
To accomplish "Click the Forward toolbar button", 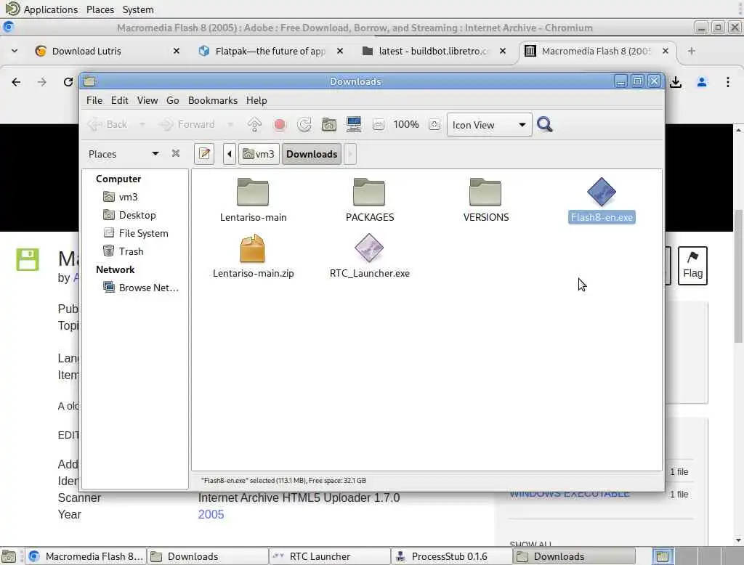I will [187, 125].
